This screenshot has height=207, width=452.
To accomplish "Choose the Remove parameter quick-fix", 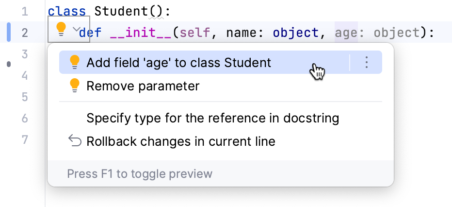I will (143, 86).
